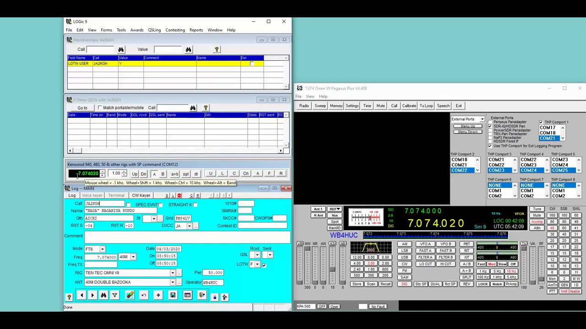This screenshot has width=586, height=329.
Task: Click the padlock icon in Log window
Action: coord(215,297)
